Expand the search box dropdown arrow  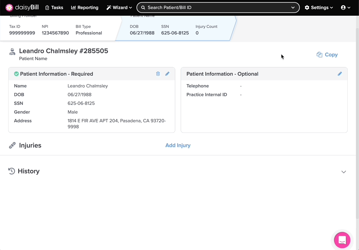pos(293,8)
